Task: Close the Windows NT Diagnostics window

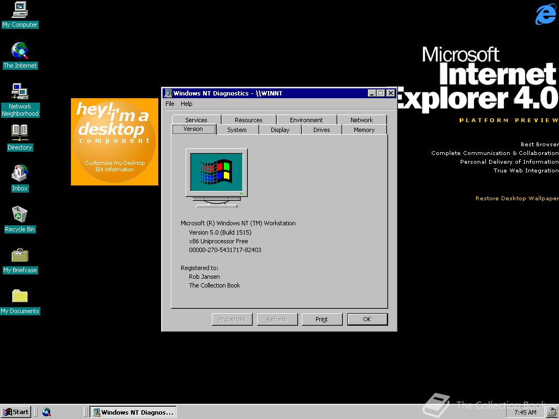Action: 391,93
